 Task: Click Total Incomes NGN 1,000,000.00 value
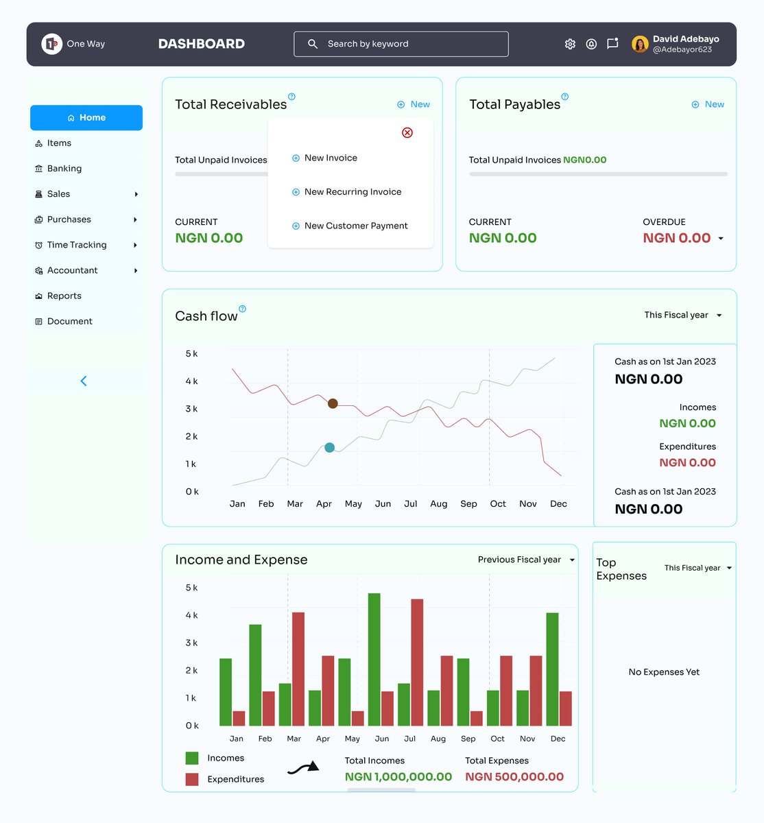click(398, 777)
